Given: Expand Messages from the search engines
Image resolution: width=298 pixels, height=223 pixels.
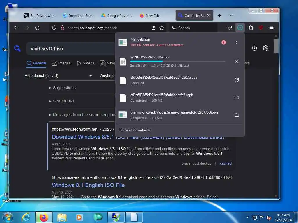Looking at the screenshot, I should pyautogui.click(x=82, y=115).
